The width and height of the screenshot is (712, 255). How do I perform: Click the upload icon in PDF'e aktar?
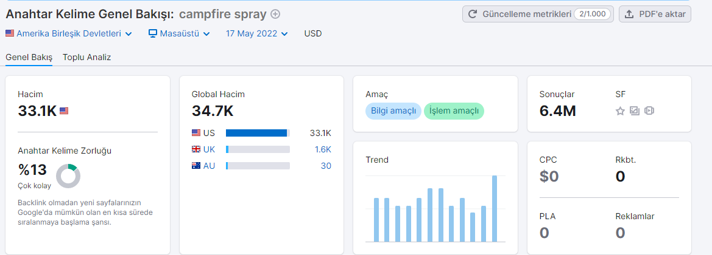click(x=629, y=14)
